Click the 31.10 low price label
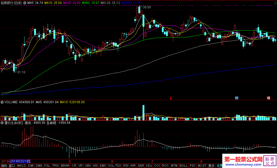This screenshot has height=168, width=277. pos(21,72)
